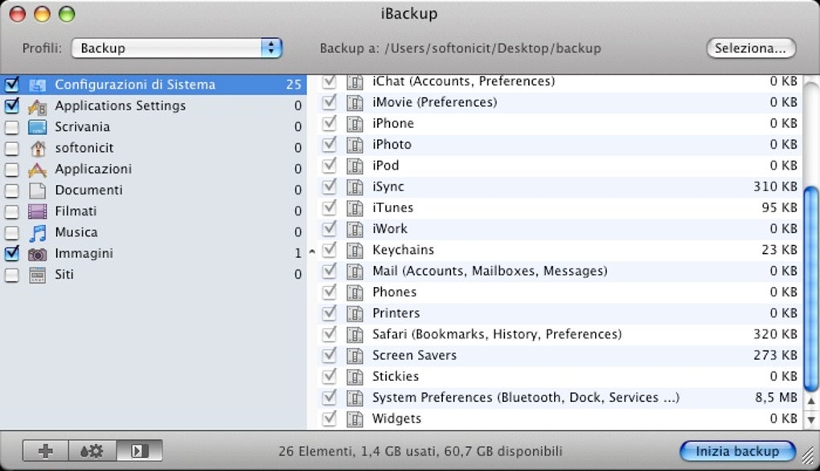Image resolution: width=820 pixels, height=471 pixels.
Task: Click the backup path /Users/softonicit/Desktop/backup
Action: pos(493,48)
